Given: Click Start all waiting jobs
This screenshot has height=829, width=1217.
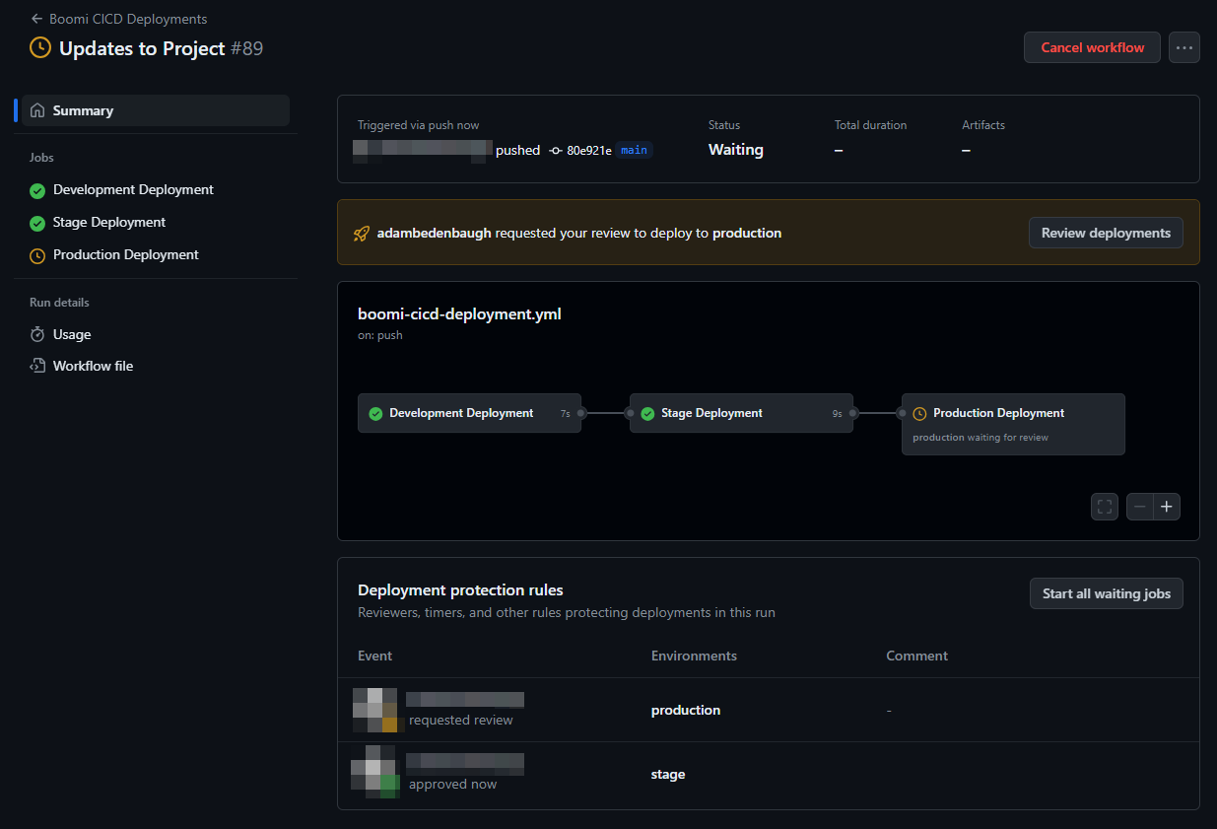Looking at the screenshot, I should pyautogui.click(x=1106, y=593).
